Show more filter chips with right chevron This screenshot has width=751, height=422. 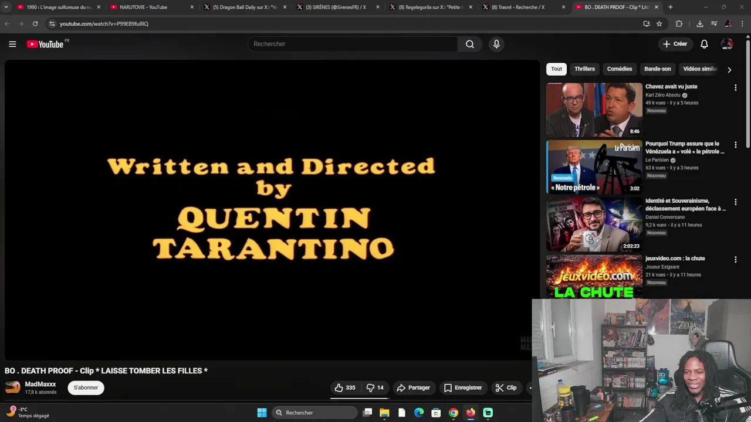(729, 70)
